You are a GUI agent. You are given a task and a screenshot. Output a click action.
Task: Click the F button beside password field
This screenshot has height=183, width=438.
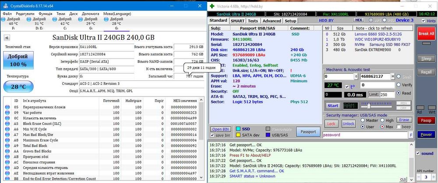pos(411,135)
